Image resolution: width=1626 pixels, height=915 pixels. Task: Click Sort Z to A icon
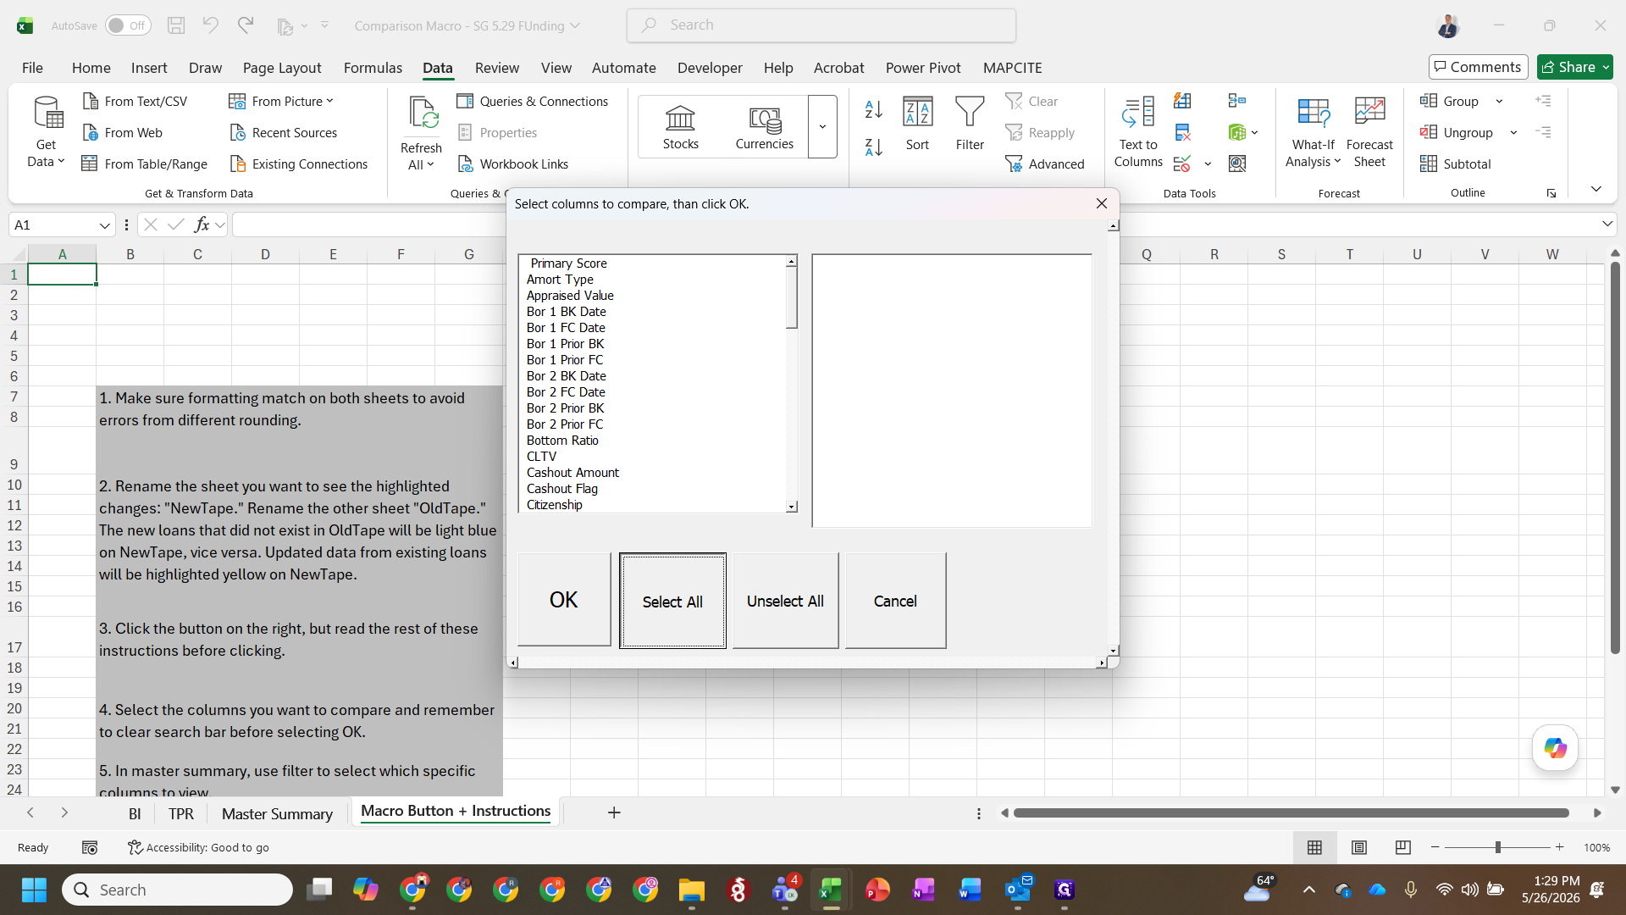[874, 147]
